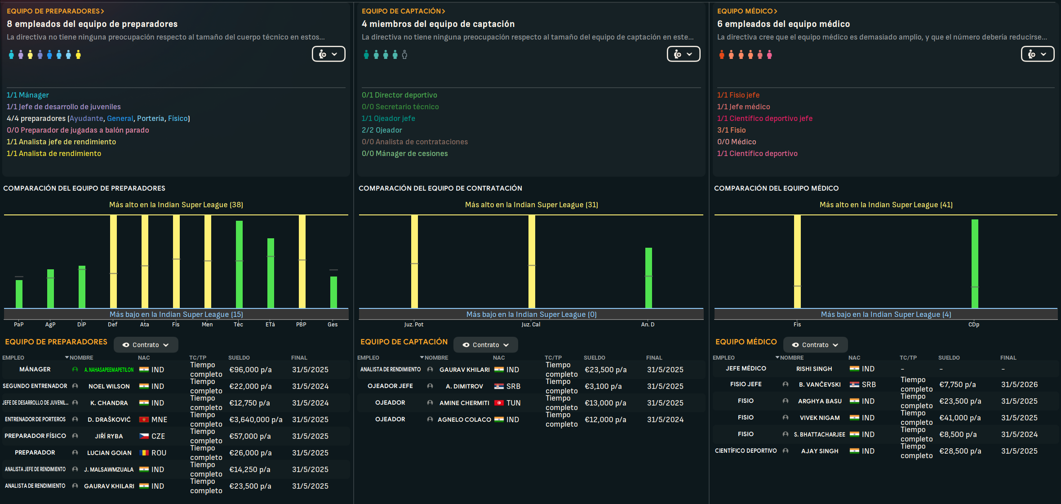
Task: Sort scouting team table by SUELDO column
Action: 595,358
